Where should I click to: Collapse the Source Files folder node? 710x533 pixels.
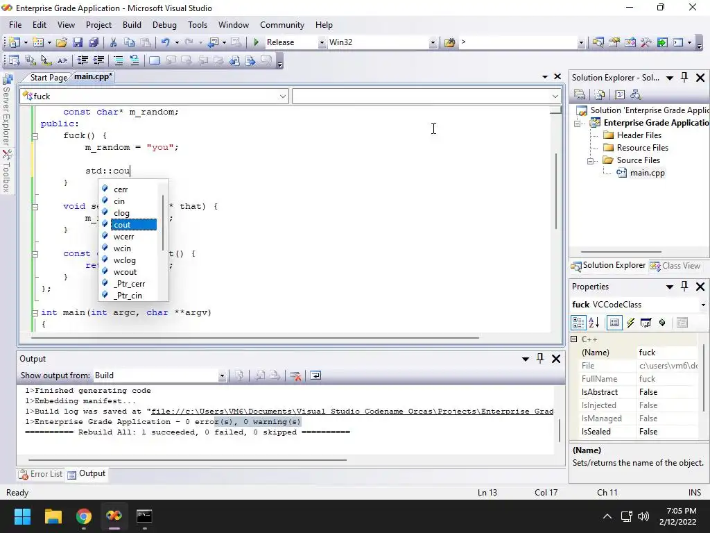pyautogui.click(x=591, y=161)
